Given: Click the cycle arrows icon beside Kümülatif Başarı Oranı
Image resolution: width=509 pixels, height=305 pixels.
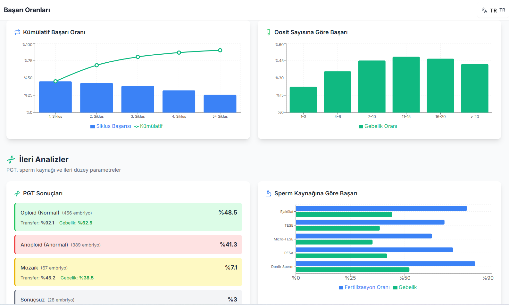Looking at the screenshot, I should coord(17,32).
